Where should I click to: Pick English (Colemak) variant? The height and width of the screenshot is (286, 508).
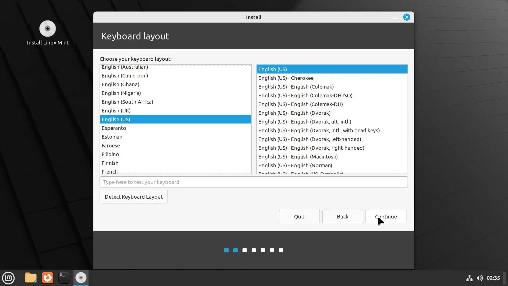pos(296,87)
